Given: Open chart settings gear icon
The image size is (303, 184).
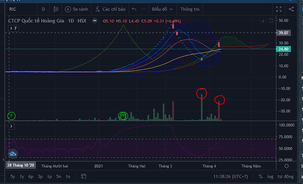Looking at the screenshot, I should tap(286, 166).
